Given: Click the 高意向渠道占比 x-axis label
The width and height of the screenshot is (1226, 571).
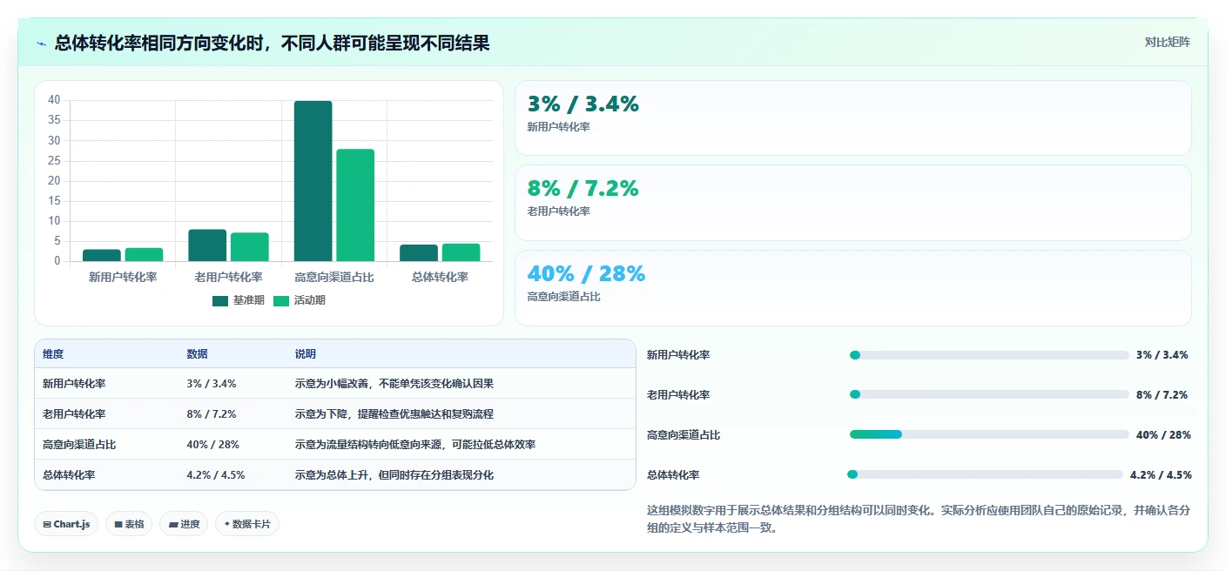Looking at the screenshot, I should [x=334, y=277].
